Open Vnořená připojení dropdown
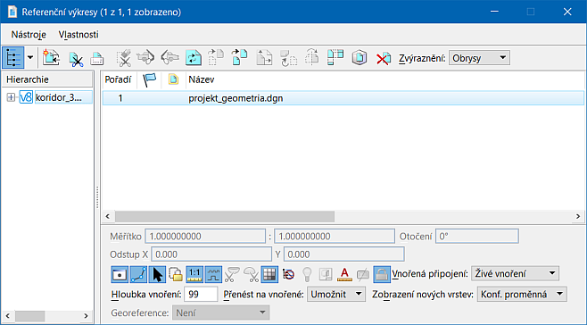Viewport: 587px width, 325px height. coord(515,273)
